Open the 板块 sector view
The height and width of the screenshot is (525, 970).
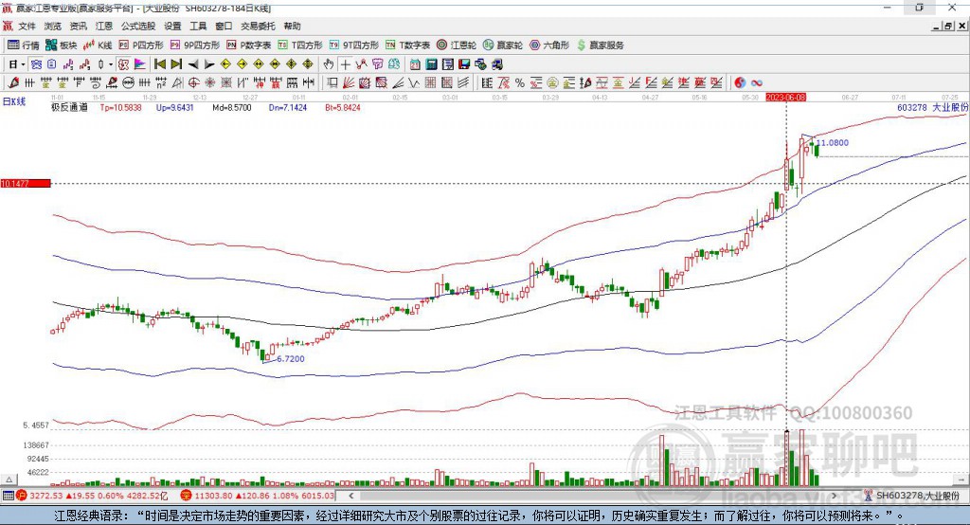coord(62,45)
